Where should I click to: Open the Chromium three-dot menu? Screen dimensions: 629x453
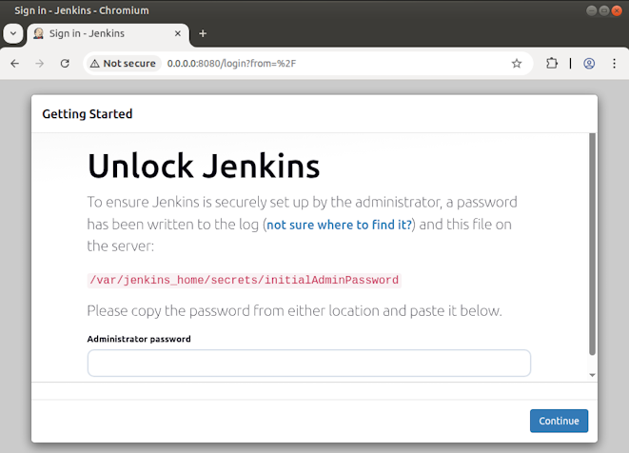[614, 64]
